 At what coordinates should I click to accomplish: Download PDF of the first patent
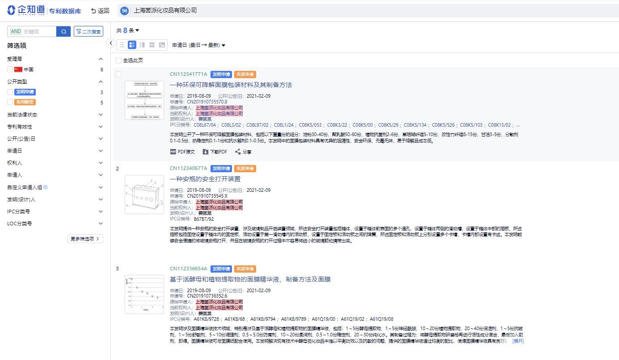click(x=214, y=151)
